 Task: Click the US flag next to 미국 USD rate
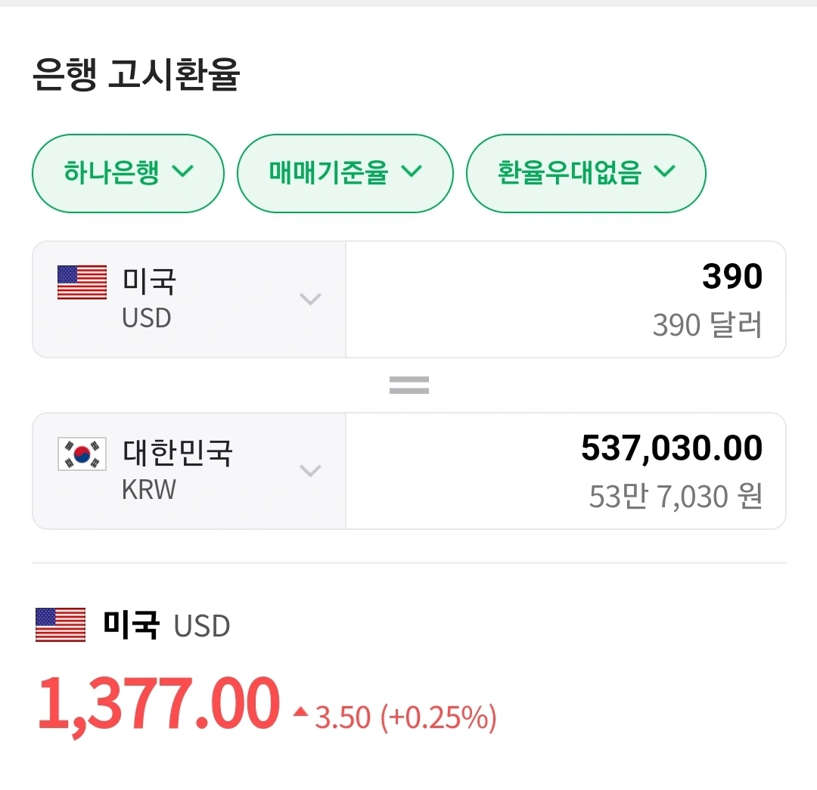(60, 625)
